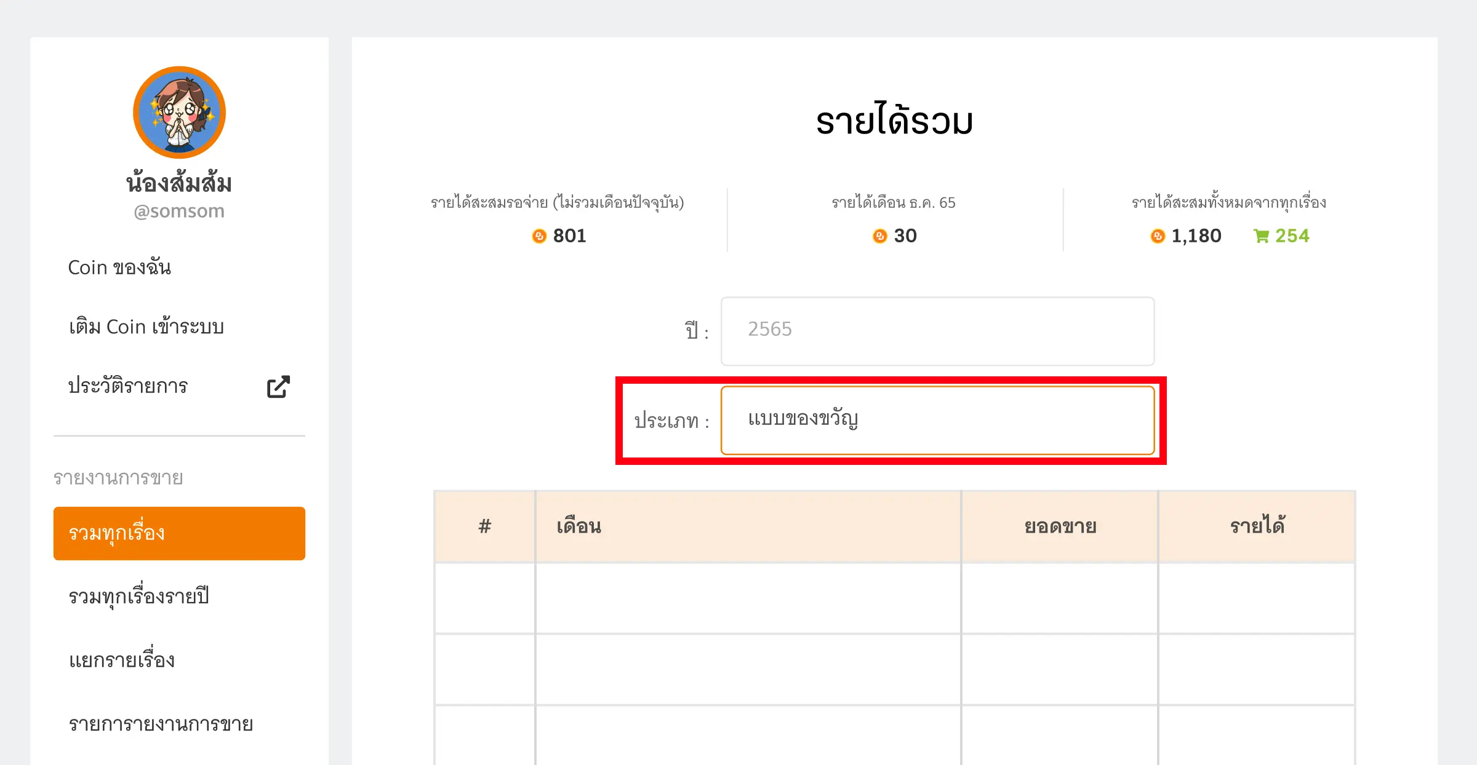Open รายการรายงานการขาย from the sidebar
Image resolution: width=1477 pixels, height=765 pixels.
click(x=160, y=724)
